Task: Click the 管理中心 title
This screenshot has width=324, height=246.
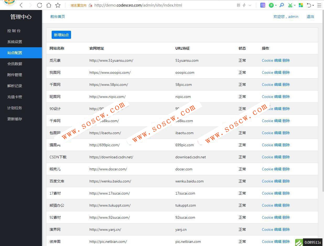Action: (x=21, y=17)
